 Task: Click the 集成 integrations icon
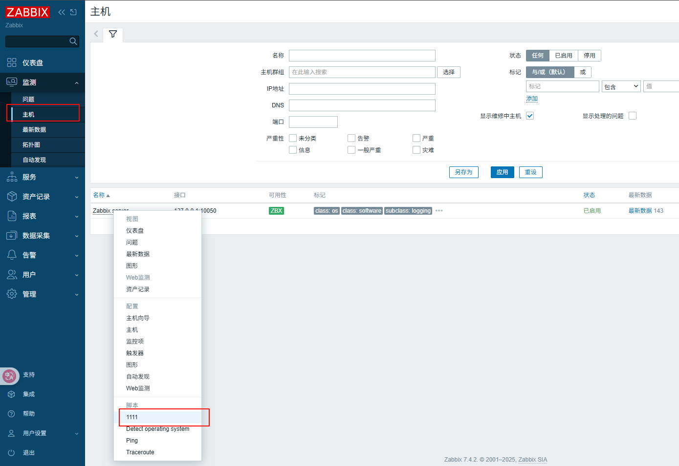point(12,394)
